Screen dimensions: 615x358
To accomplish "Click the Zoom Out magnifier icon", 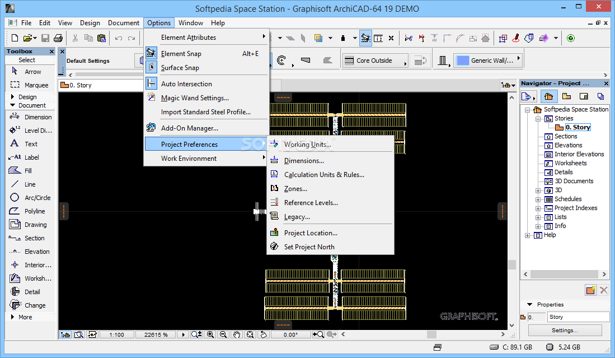I will point(223,334).
